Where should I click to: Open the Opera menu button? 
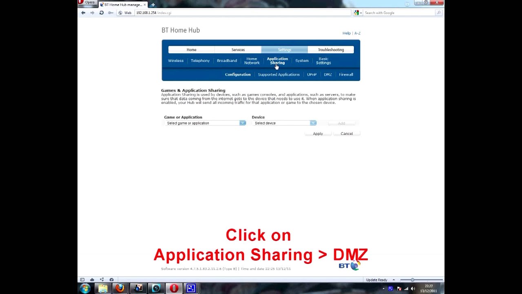pos(87,2)
